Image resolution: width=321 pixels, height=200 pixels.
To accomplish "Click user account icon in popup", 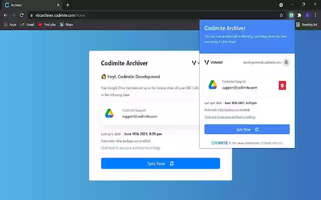I will click(x=286, y=62).
